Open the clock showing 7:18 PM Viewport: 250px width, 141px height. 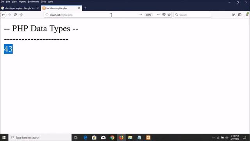point(235,137)
